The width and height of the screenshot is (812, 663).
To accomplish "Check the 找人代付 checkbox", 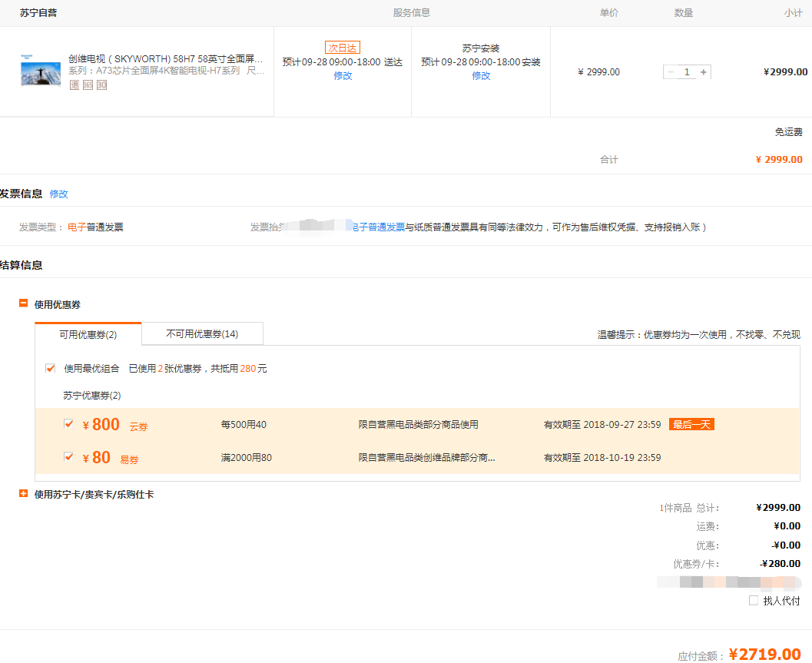I will tap(754, 600).
